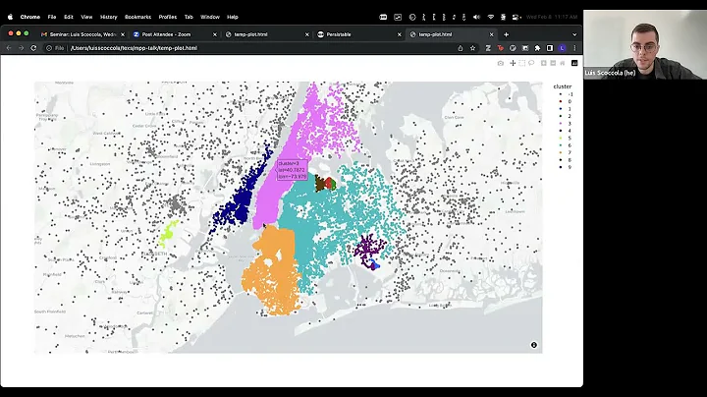The width and height of the screenshot is (707, 397).
Task: Expand the tab search chevron
Action: coord(574,34)
